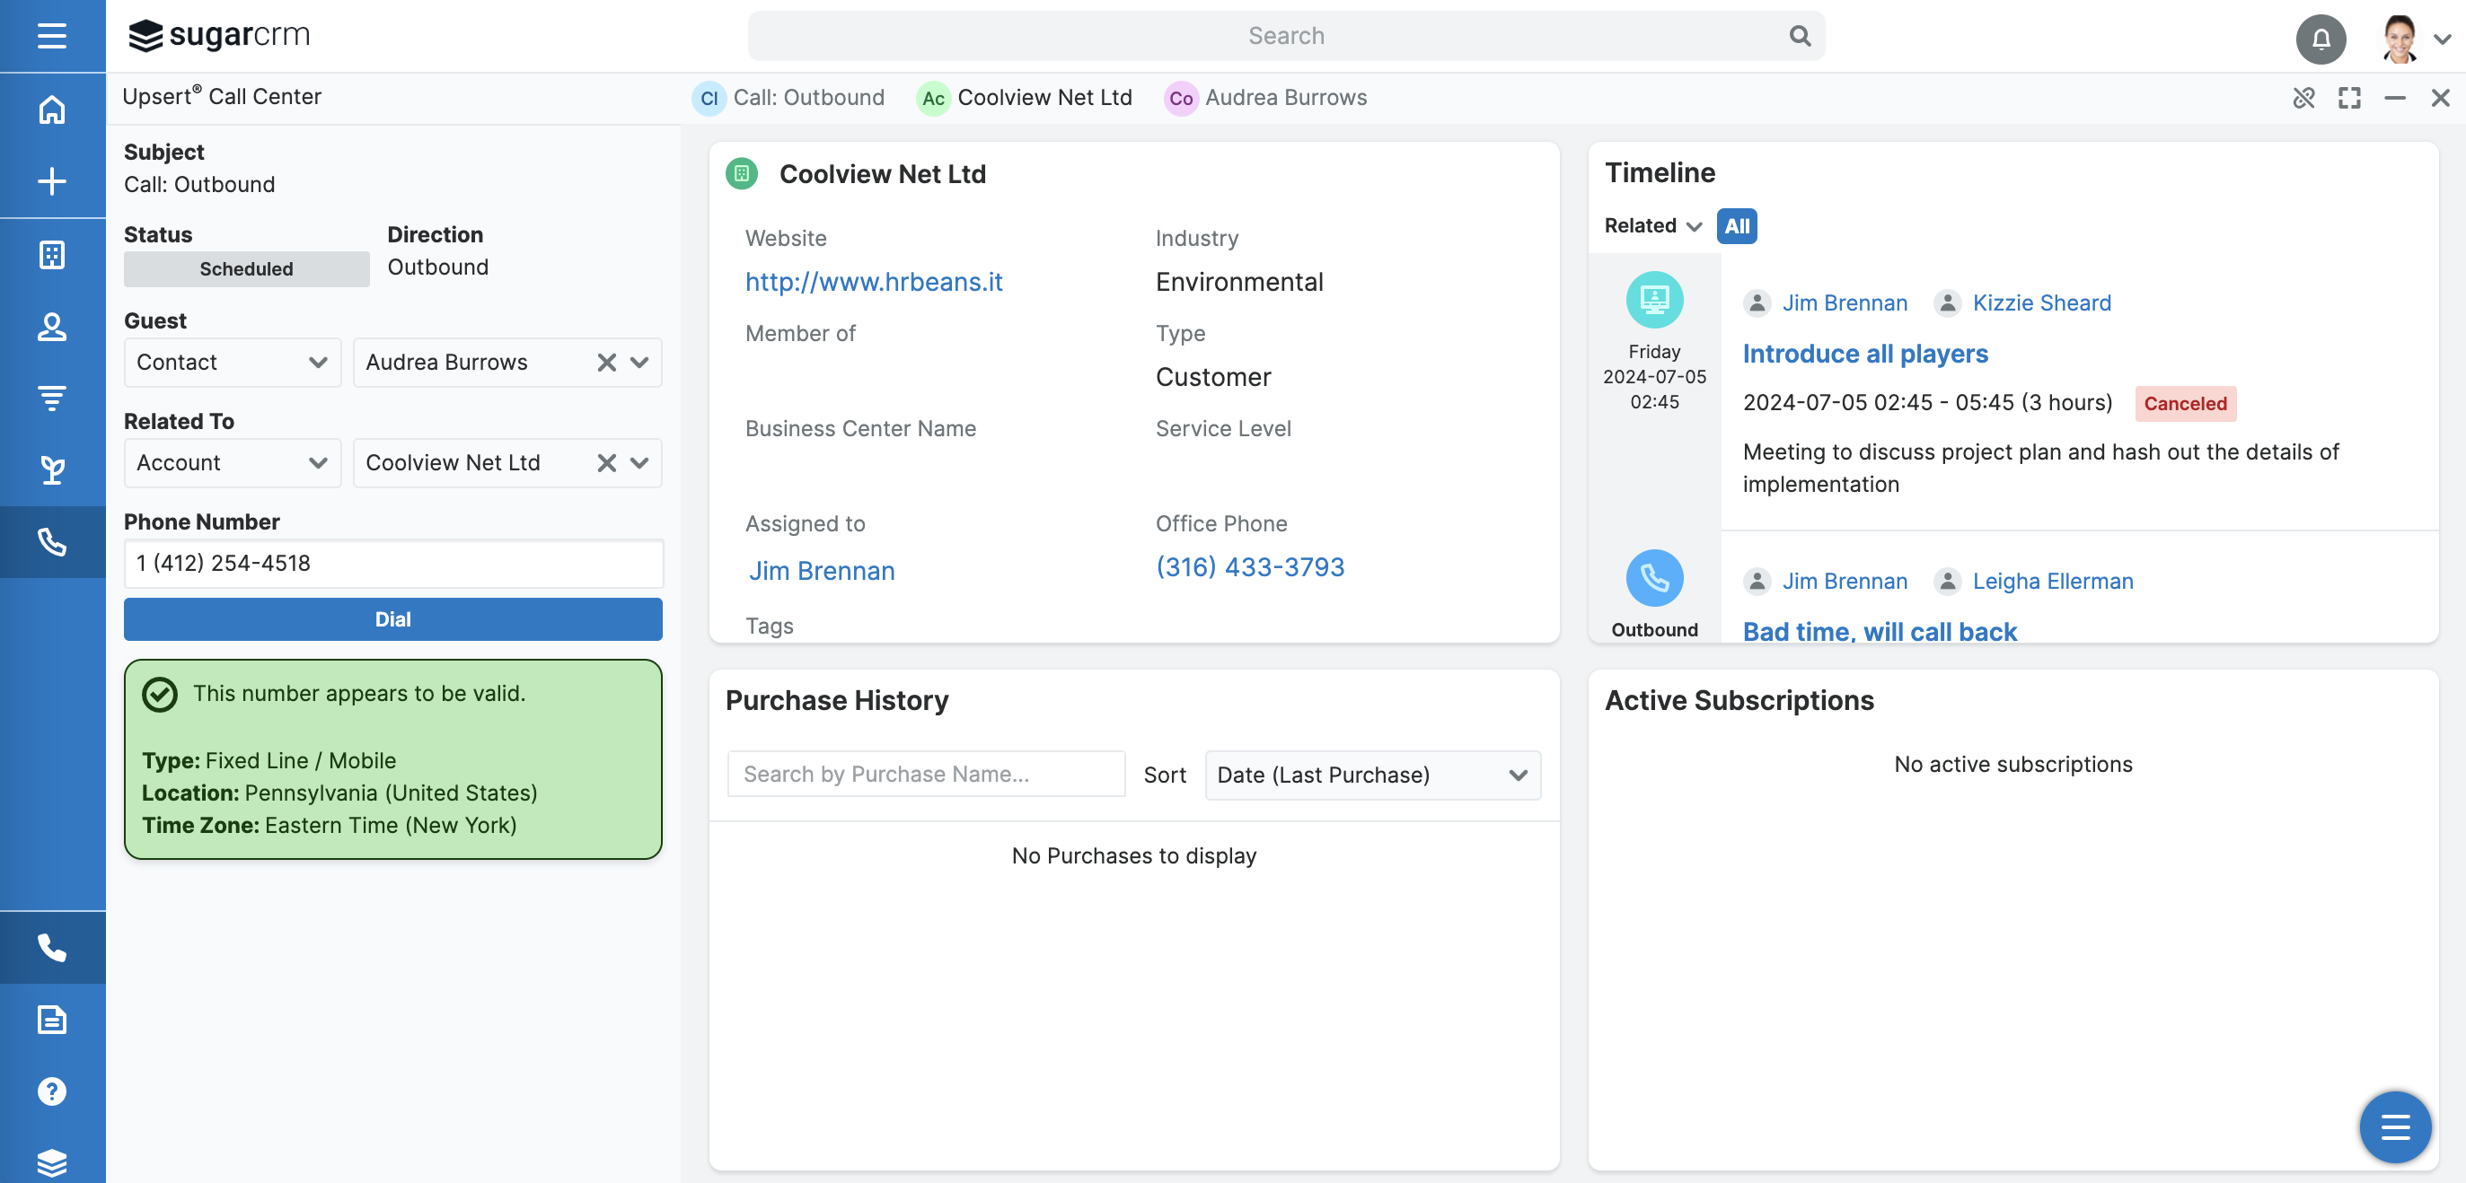Open the opportunities sprout icon in sidebar
Screen dimensions: 2466x1183
tap(52, 470)
